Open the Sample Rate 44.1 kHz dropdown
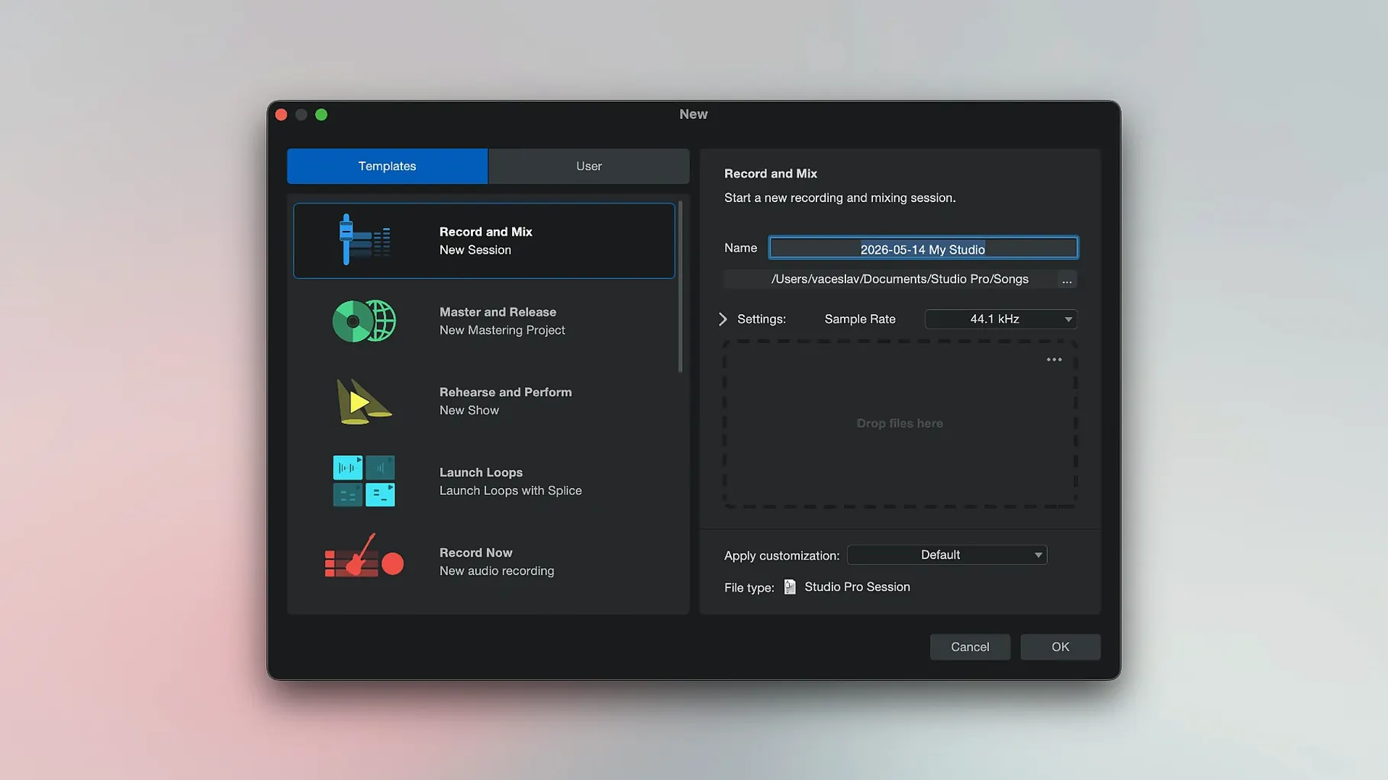Image resolution: width=1388 pixels, height=780 pixels. click(1000, 319)
